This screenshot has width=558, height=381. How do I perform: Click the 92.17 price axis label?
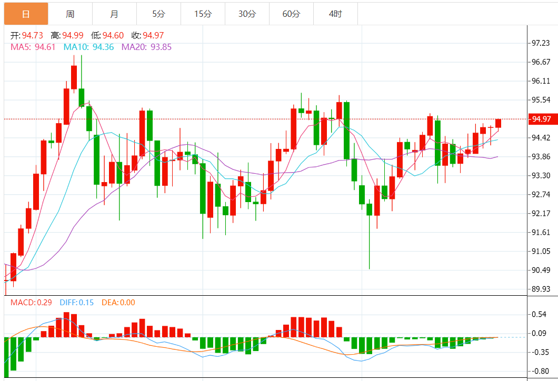tap(541, 214)
